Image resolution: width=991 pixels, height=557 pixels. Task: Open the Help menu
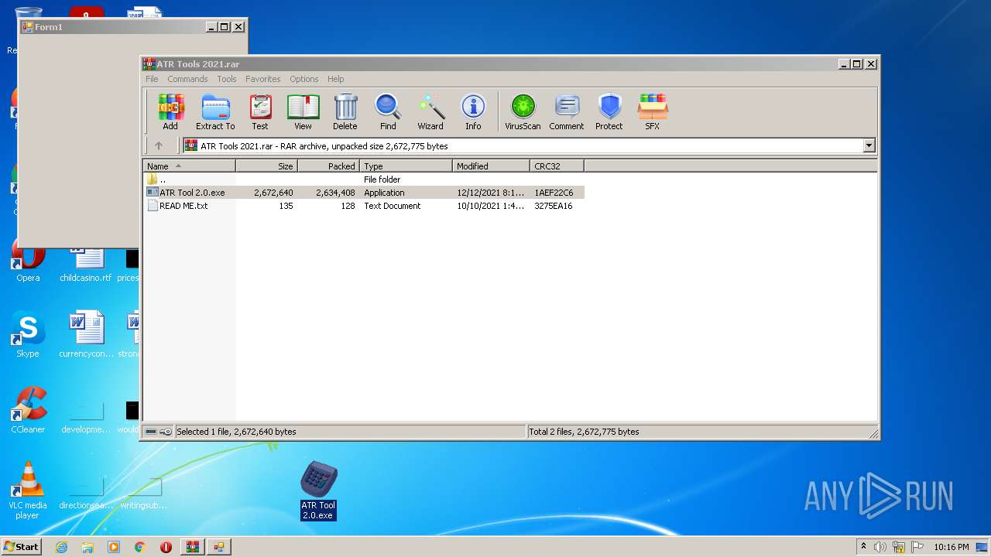tap(335, 79)
